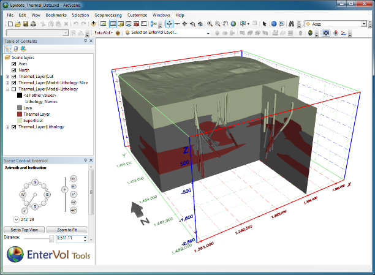This screenshot has height=275, width=375.
Task: Click the EnterVol globe tool icon
Action: [x=310, y=33]
